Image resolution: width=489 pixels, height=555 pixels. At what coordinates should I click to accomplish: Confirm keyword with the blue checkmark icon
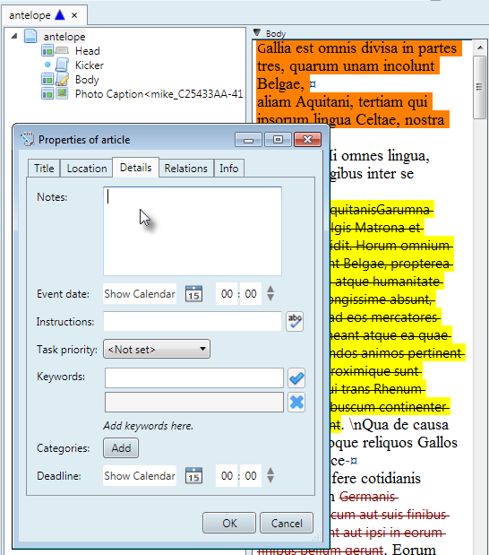click(296, 378)
